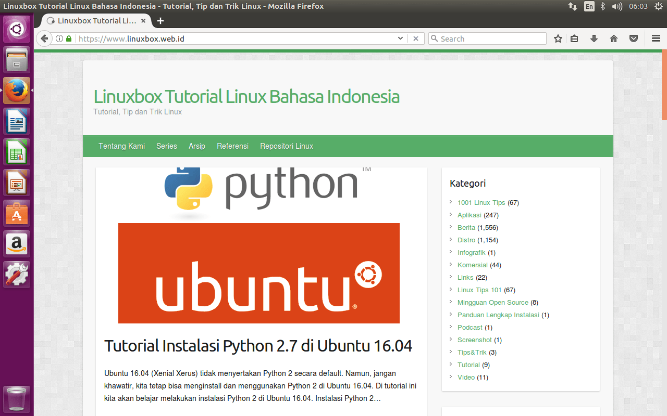Go back with the Firefox back arrow
Image resolution: width=667 pixels, height=416 pixels.
click(x=44, y=38)
